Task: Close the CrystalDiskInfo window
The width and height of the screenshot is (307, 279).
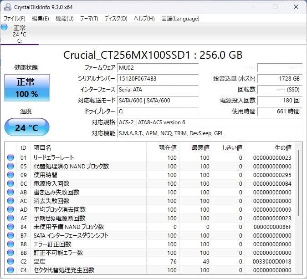Action: click(x=296, y=7)
